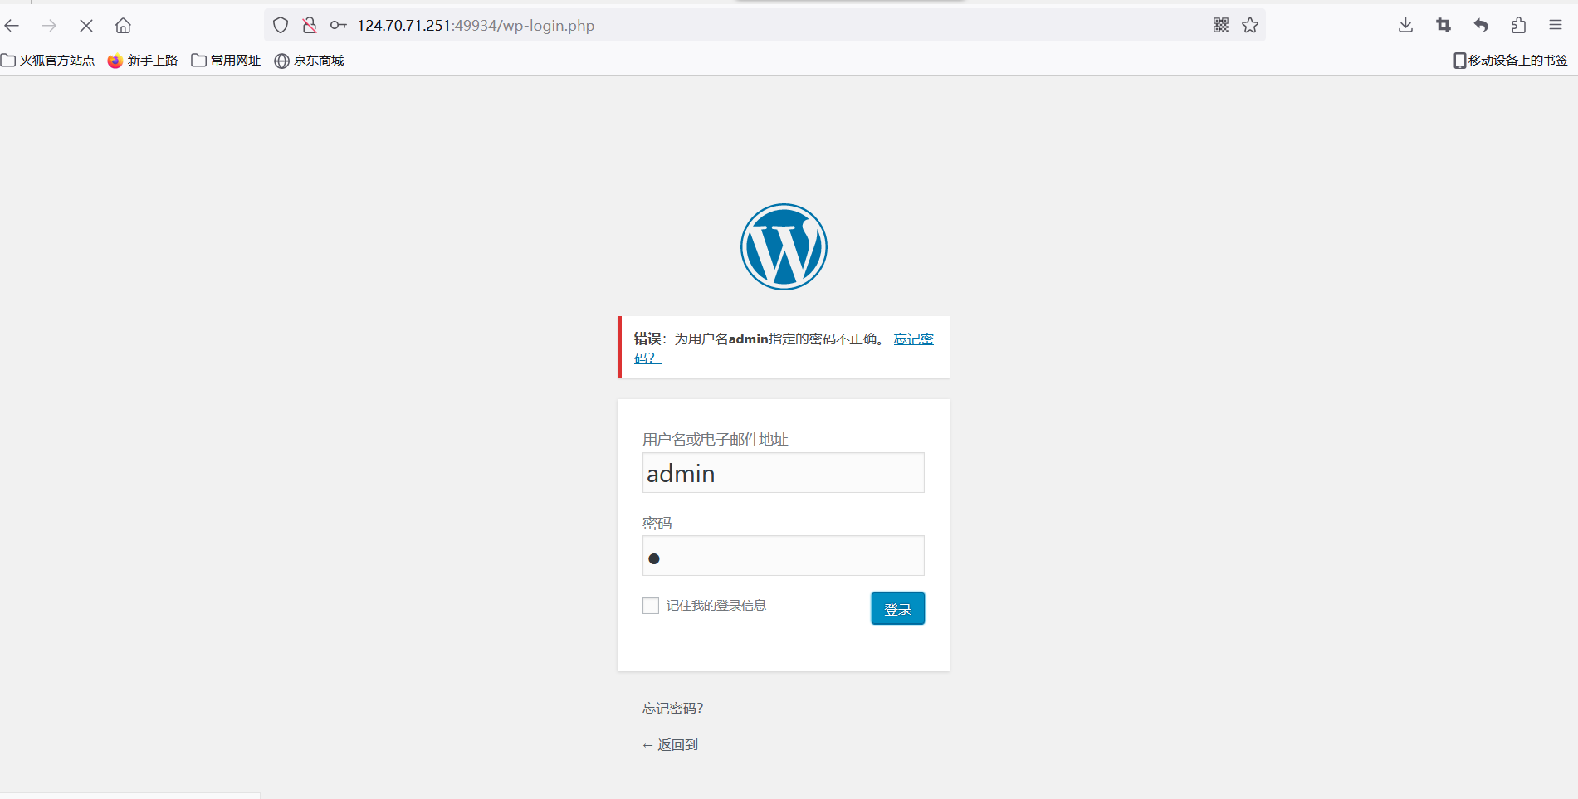Stop loading the page

pyautogui.click(x=86, y=26)
